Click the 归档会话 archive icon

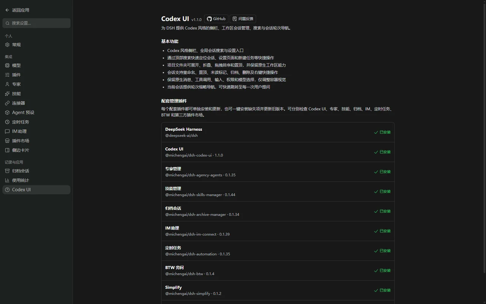(7, 171)
